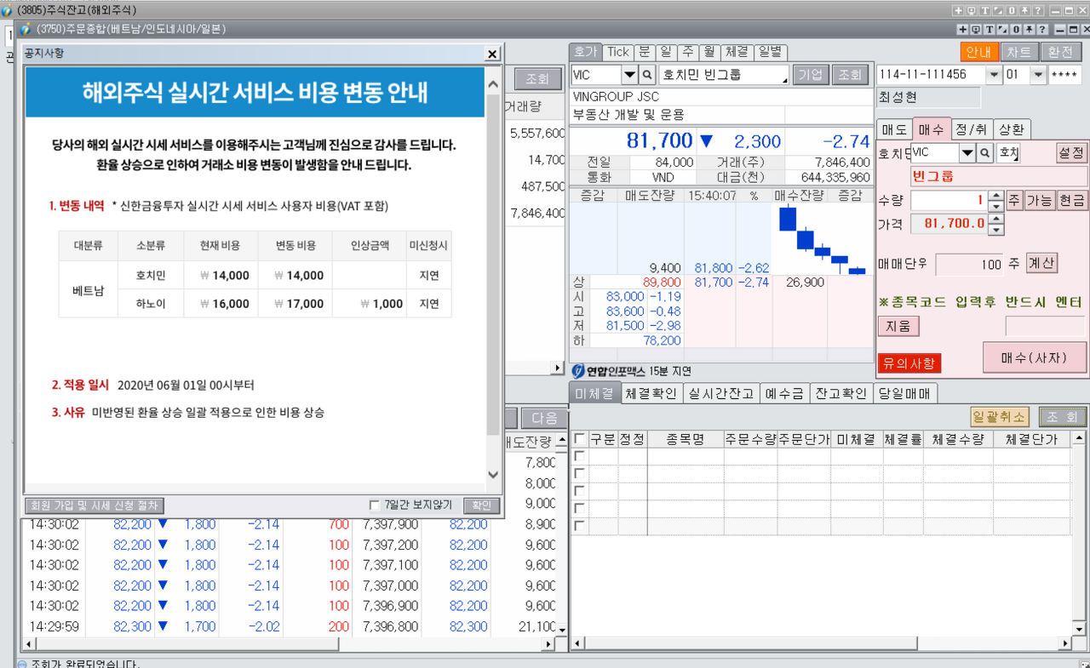Click the resize-arrows icon in the 3805 title bar
Image resolution: width=1090 pixels, height=668 pixels.
(x=998, y=10)
